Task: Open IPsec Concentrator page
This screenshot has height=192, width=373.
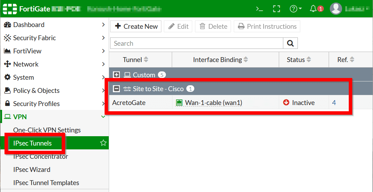Action: pyautogui.click(x=41, y=157)
